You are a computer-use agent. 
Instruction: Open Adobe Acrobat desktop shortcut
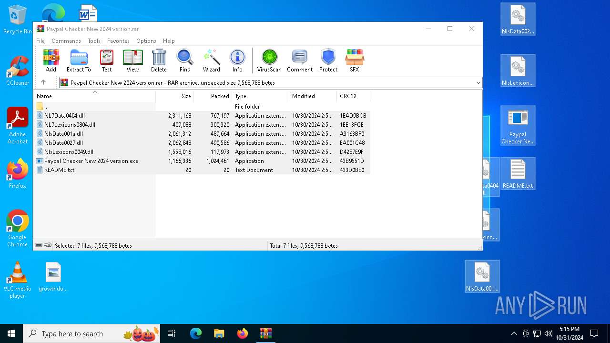pyautogui.click(x=18, y=126)
